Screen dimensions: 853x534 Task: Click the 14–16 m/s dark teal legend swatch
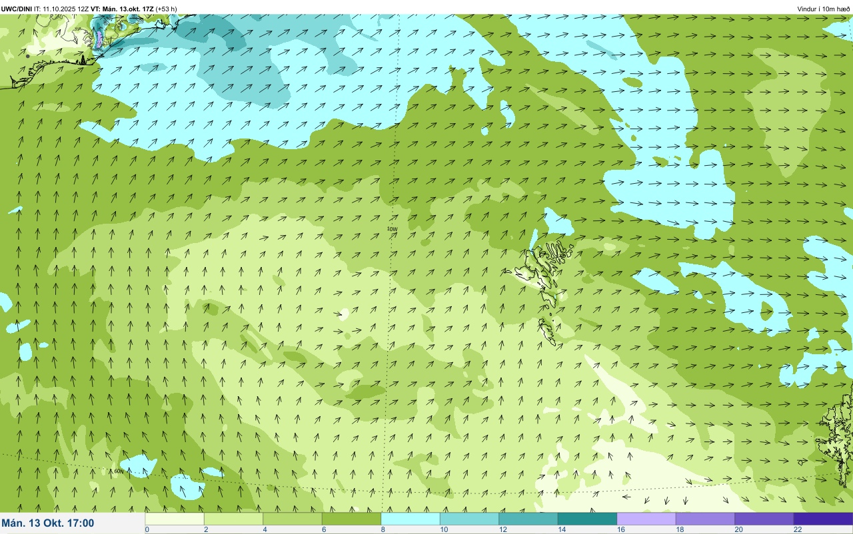pyautogui.click(x=587, y=519)
